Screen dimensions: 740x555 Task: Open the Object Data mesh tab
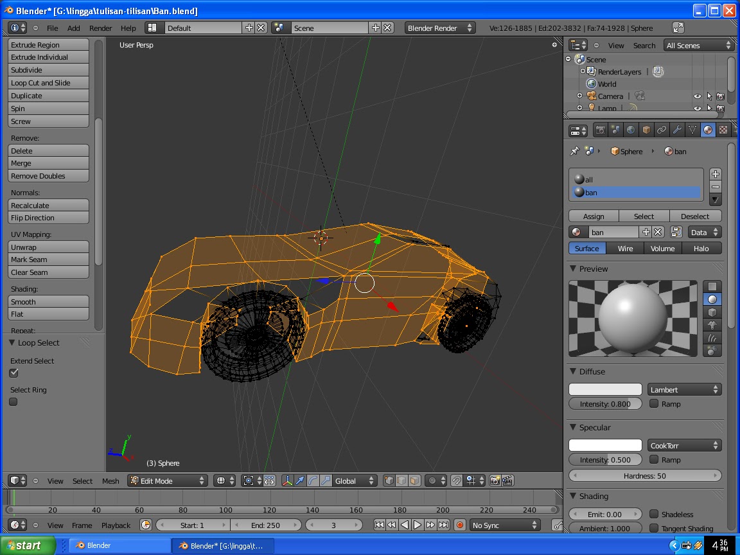point(692,130)
